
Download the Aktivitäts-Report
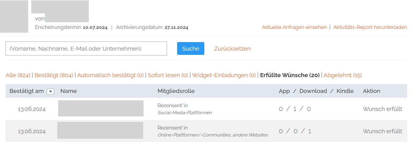[370, 27]
